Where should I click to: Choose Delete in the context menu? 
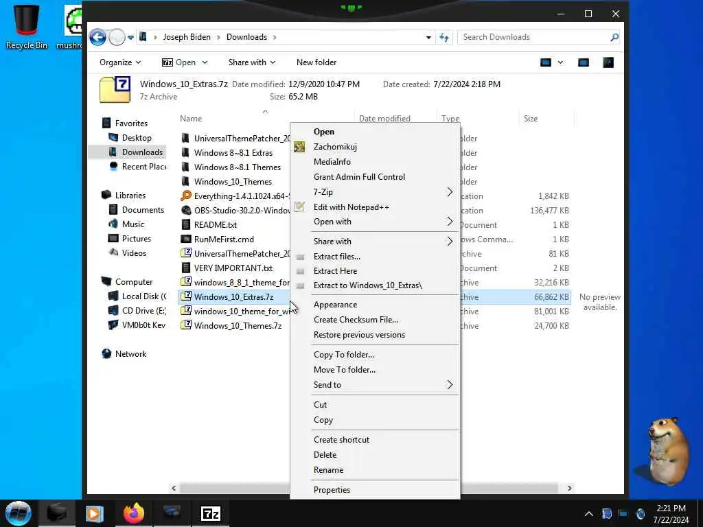tap(376, 454)
